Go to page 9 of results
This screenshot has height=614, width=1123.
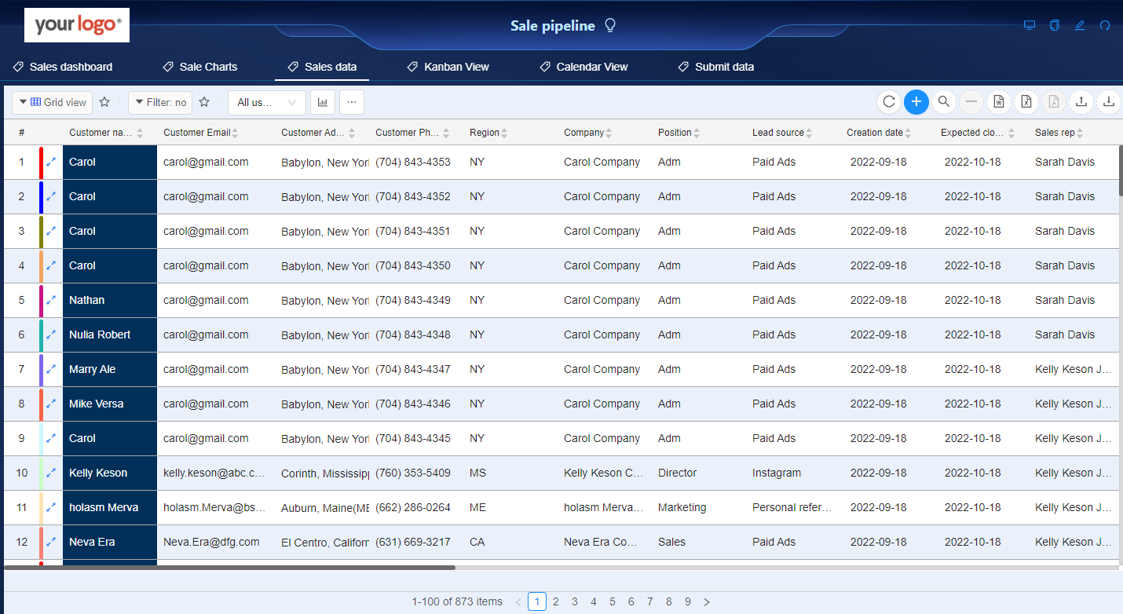(688, 601)
